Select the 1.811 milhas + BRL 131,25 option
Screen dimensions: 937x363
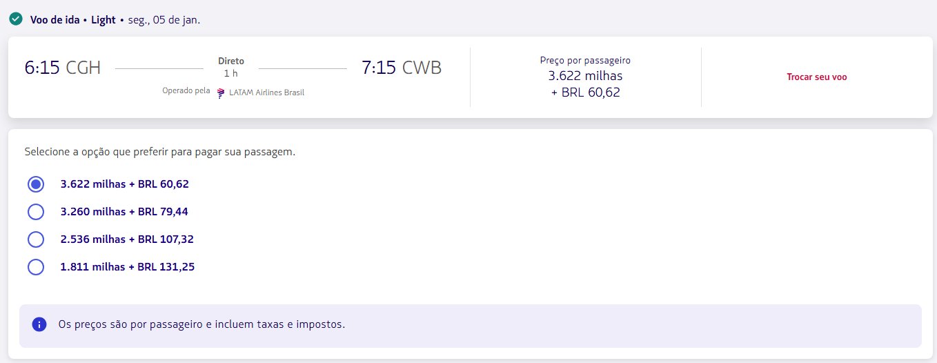click(36, 267)
